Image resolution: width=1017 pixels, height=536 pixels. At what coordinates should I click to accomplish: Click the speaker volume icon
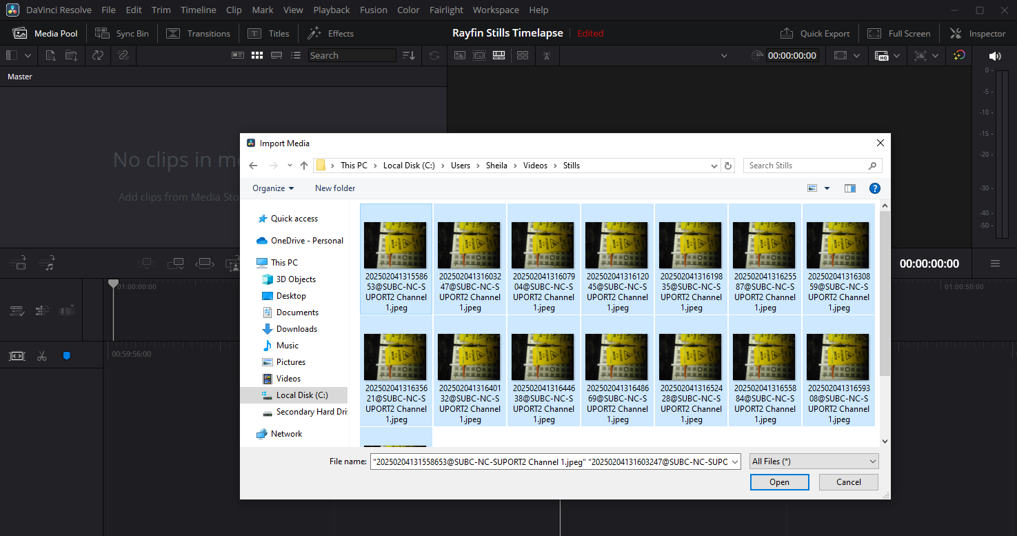994,56
